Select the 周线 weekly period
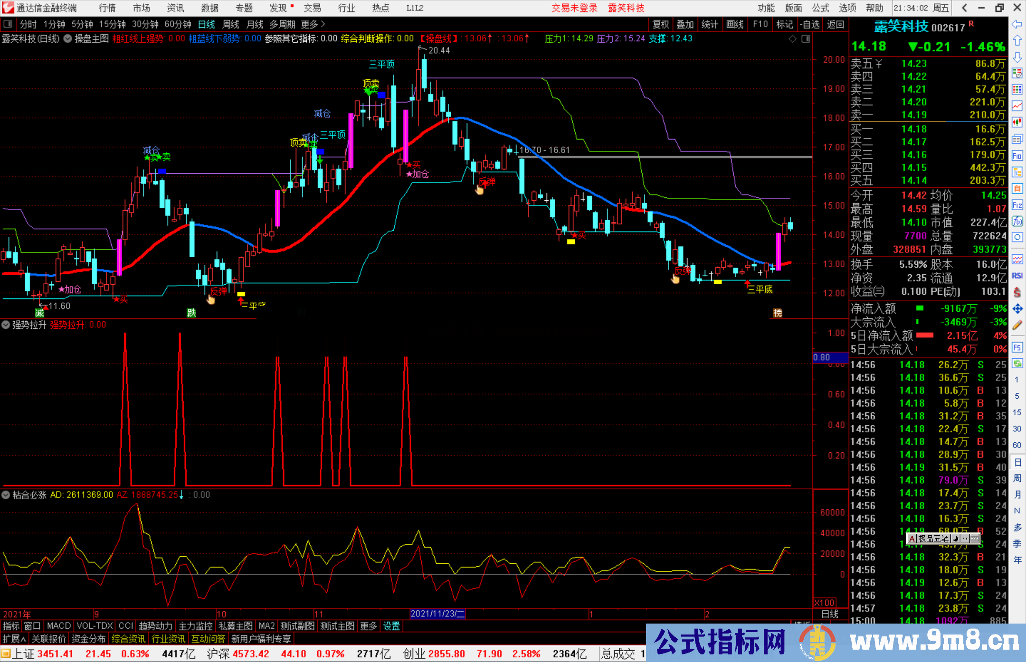1026x662 pixels. click(x=231, y=24)
